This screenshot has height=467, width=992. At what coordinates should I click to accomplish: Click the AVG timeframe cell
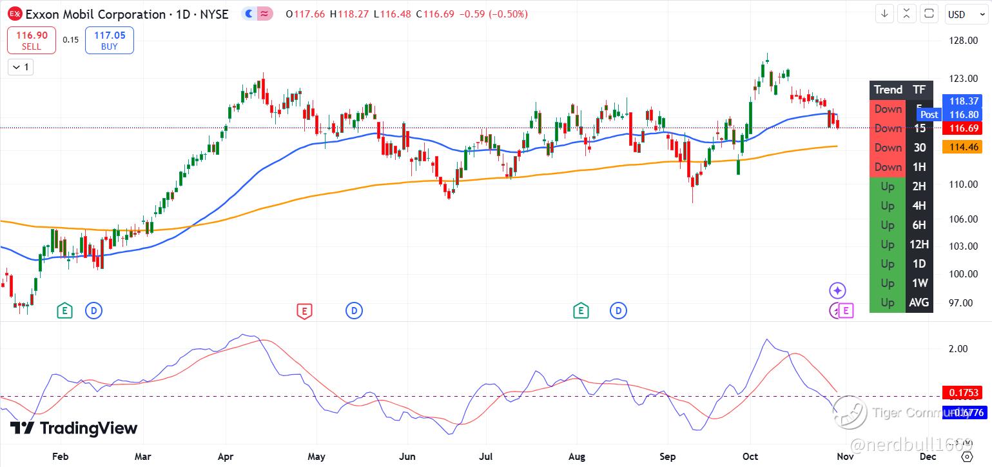pos(919,303)
